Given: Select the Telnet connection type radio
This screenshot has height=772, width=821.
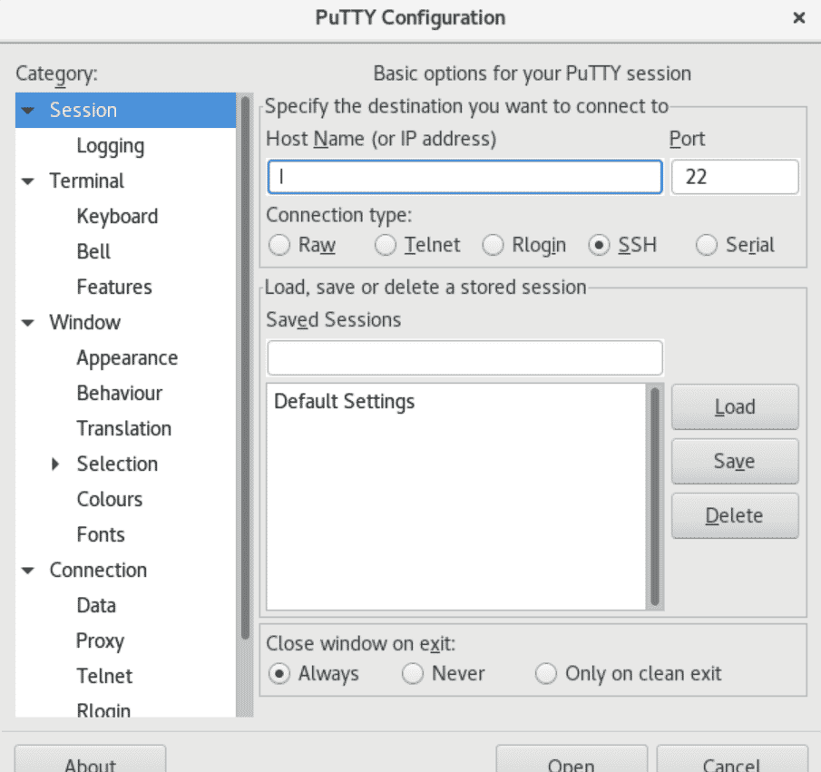Looking at the screenshot, I should click(x=386, y=245).
